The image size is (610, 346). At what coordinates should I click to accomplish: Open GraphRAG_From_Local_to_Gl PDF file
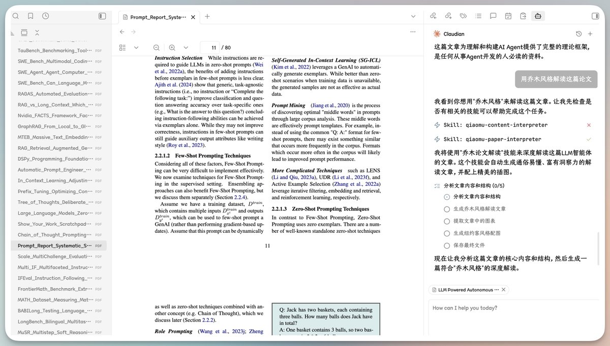click(60, 126)
